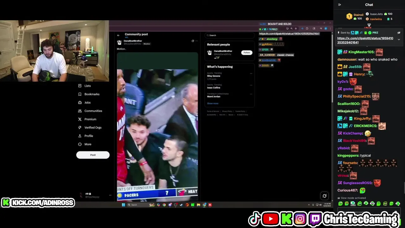Screen dimensions: 405x228
Task: Open Lists in X sidebar
Action: click(x=84, y=86)
